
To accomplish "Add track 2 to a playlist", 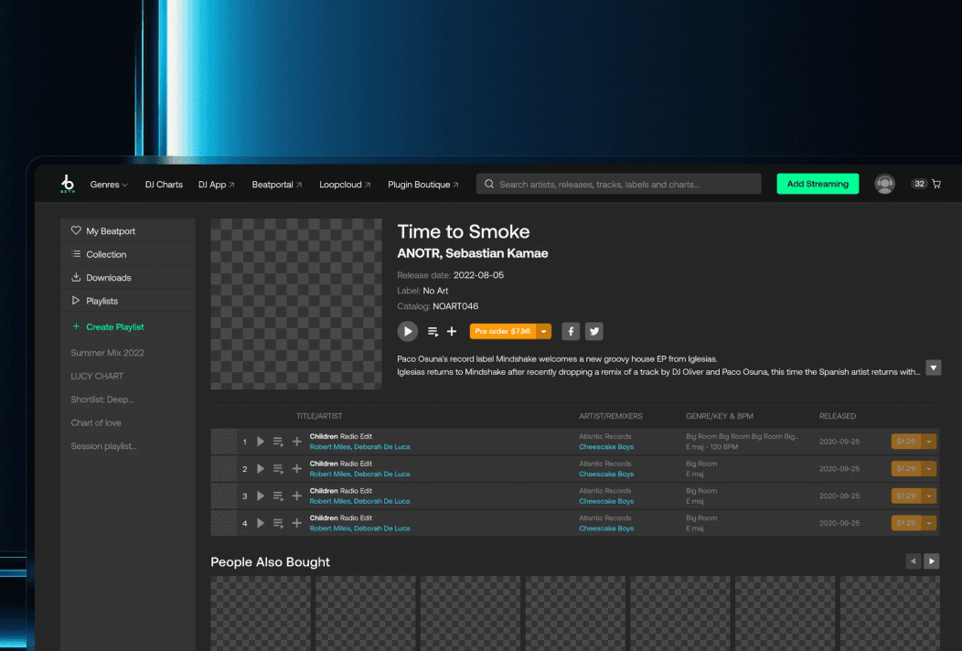I will point(297,469).
